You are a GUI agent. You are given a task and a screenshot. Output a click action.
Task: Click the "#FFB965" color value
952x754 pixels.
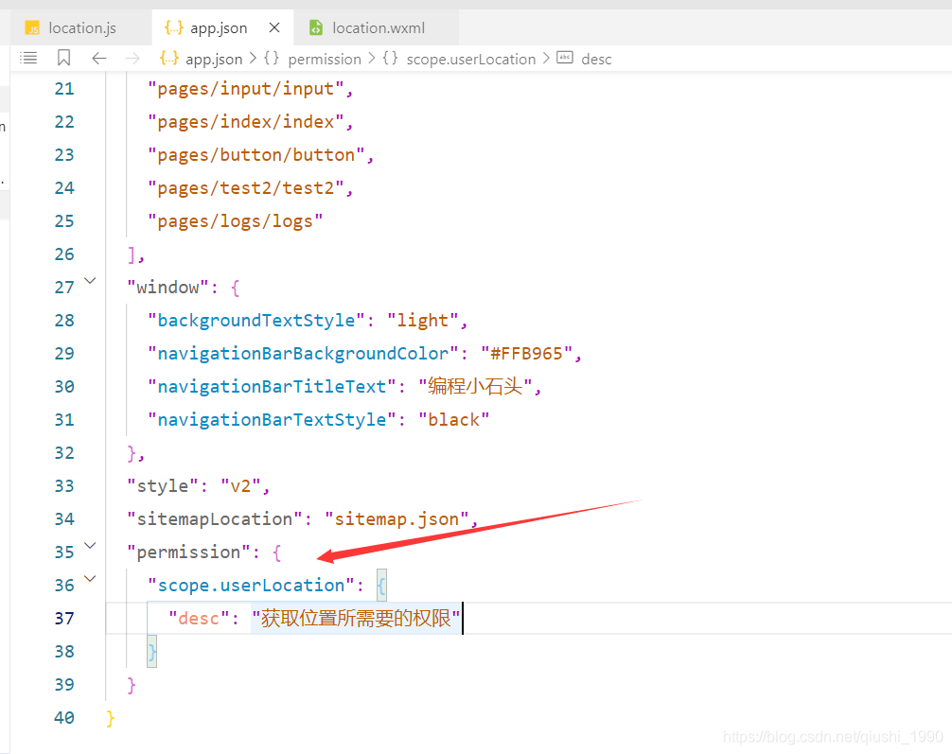(526, 353)
